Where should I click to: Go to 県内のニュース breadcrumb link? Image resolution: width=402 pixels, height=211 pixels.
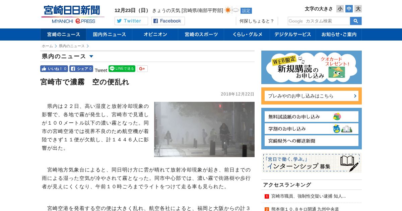(72, 46)
